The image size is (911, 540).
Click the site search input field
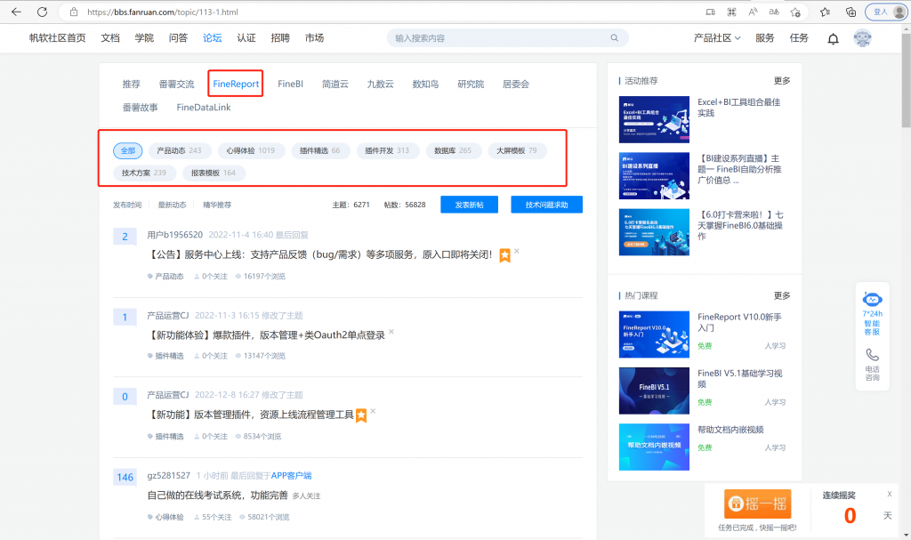(x=507, y=37)
